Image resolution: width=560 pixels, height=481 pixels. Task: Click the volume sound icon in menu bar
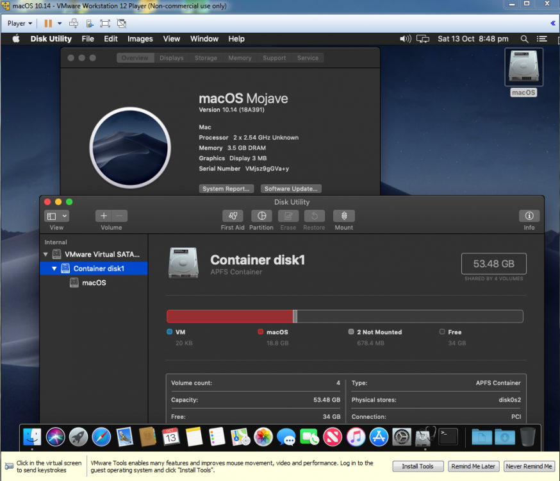(x=406, y=38)
